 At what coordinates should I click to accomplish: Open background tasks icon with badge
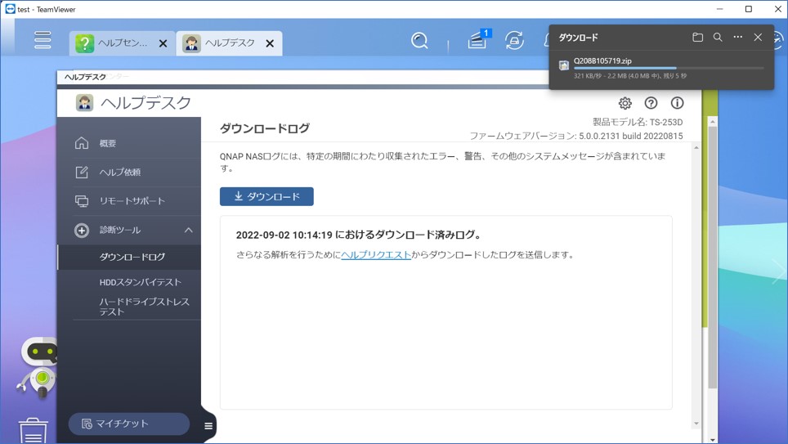point(478,40)
